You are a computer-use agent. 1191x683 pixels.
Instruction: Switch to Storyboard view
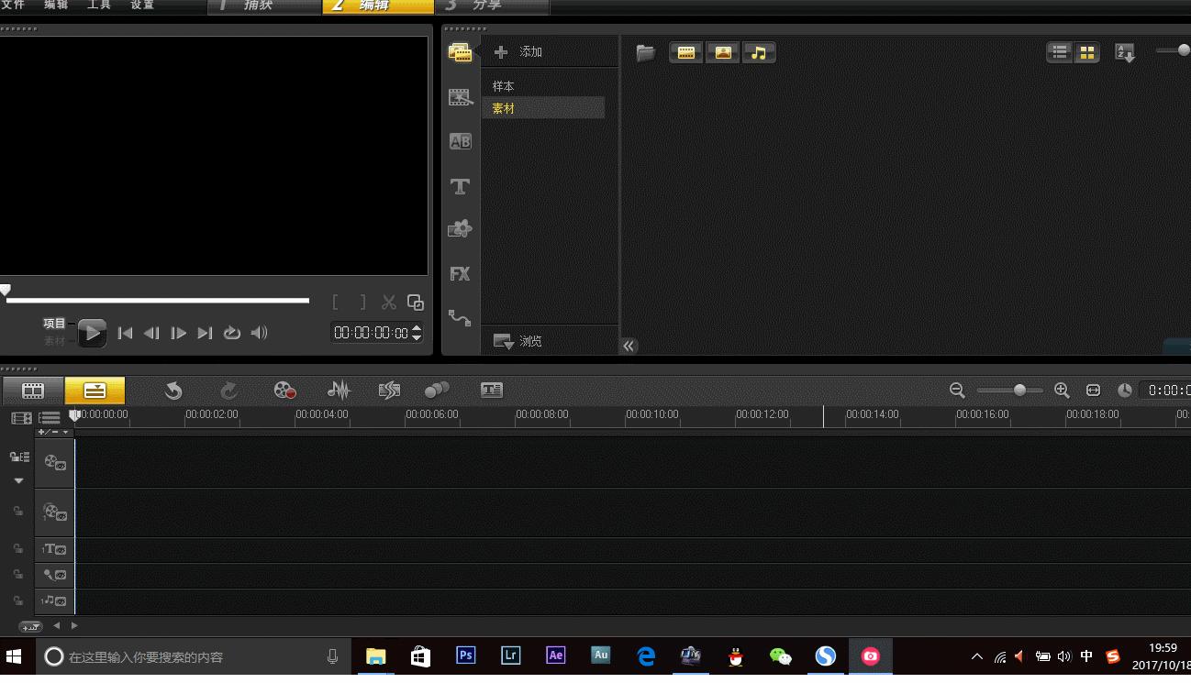(33, 391)
